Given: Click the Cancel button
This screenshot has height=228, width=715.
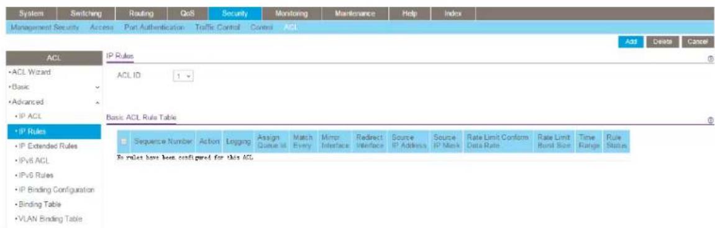Looking at the screenshot, I should click(x=697, y=42).
